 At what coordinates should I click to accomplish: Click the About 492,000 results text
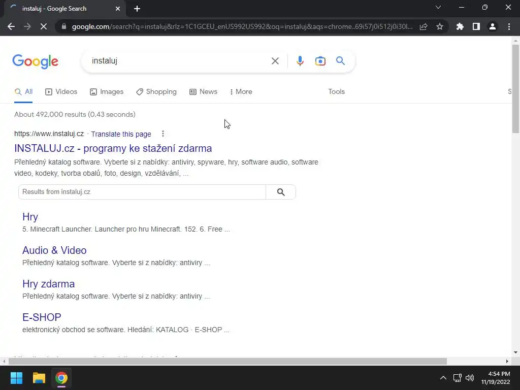[75, 114]
